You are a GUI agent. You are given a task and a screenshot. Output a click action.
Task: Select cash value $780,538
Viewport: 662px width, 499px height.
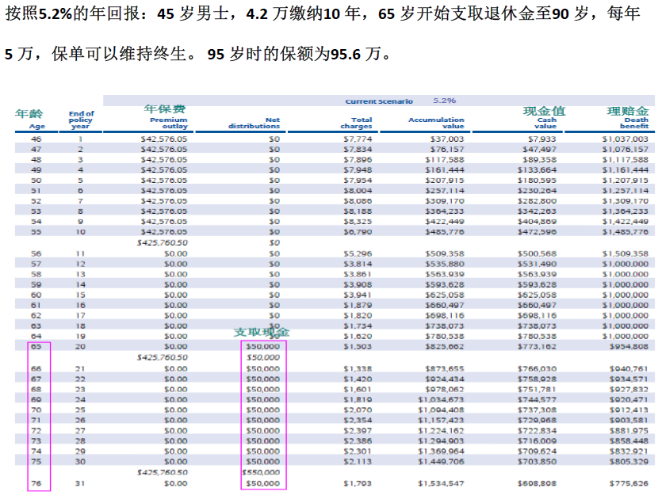538,337
